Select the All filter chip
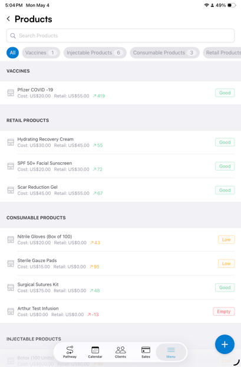Screen dimensions: 241x367 click(12, 53)
